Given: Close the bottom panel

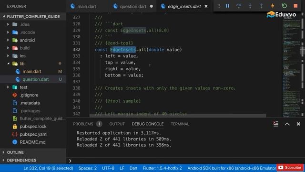Looking at the screenshot, I should (x=298, y=124).
